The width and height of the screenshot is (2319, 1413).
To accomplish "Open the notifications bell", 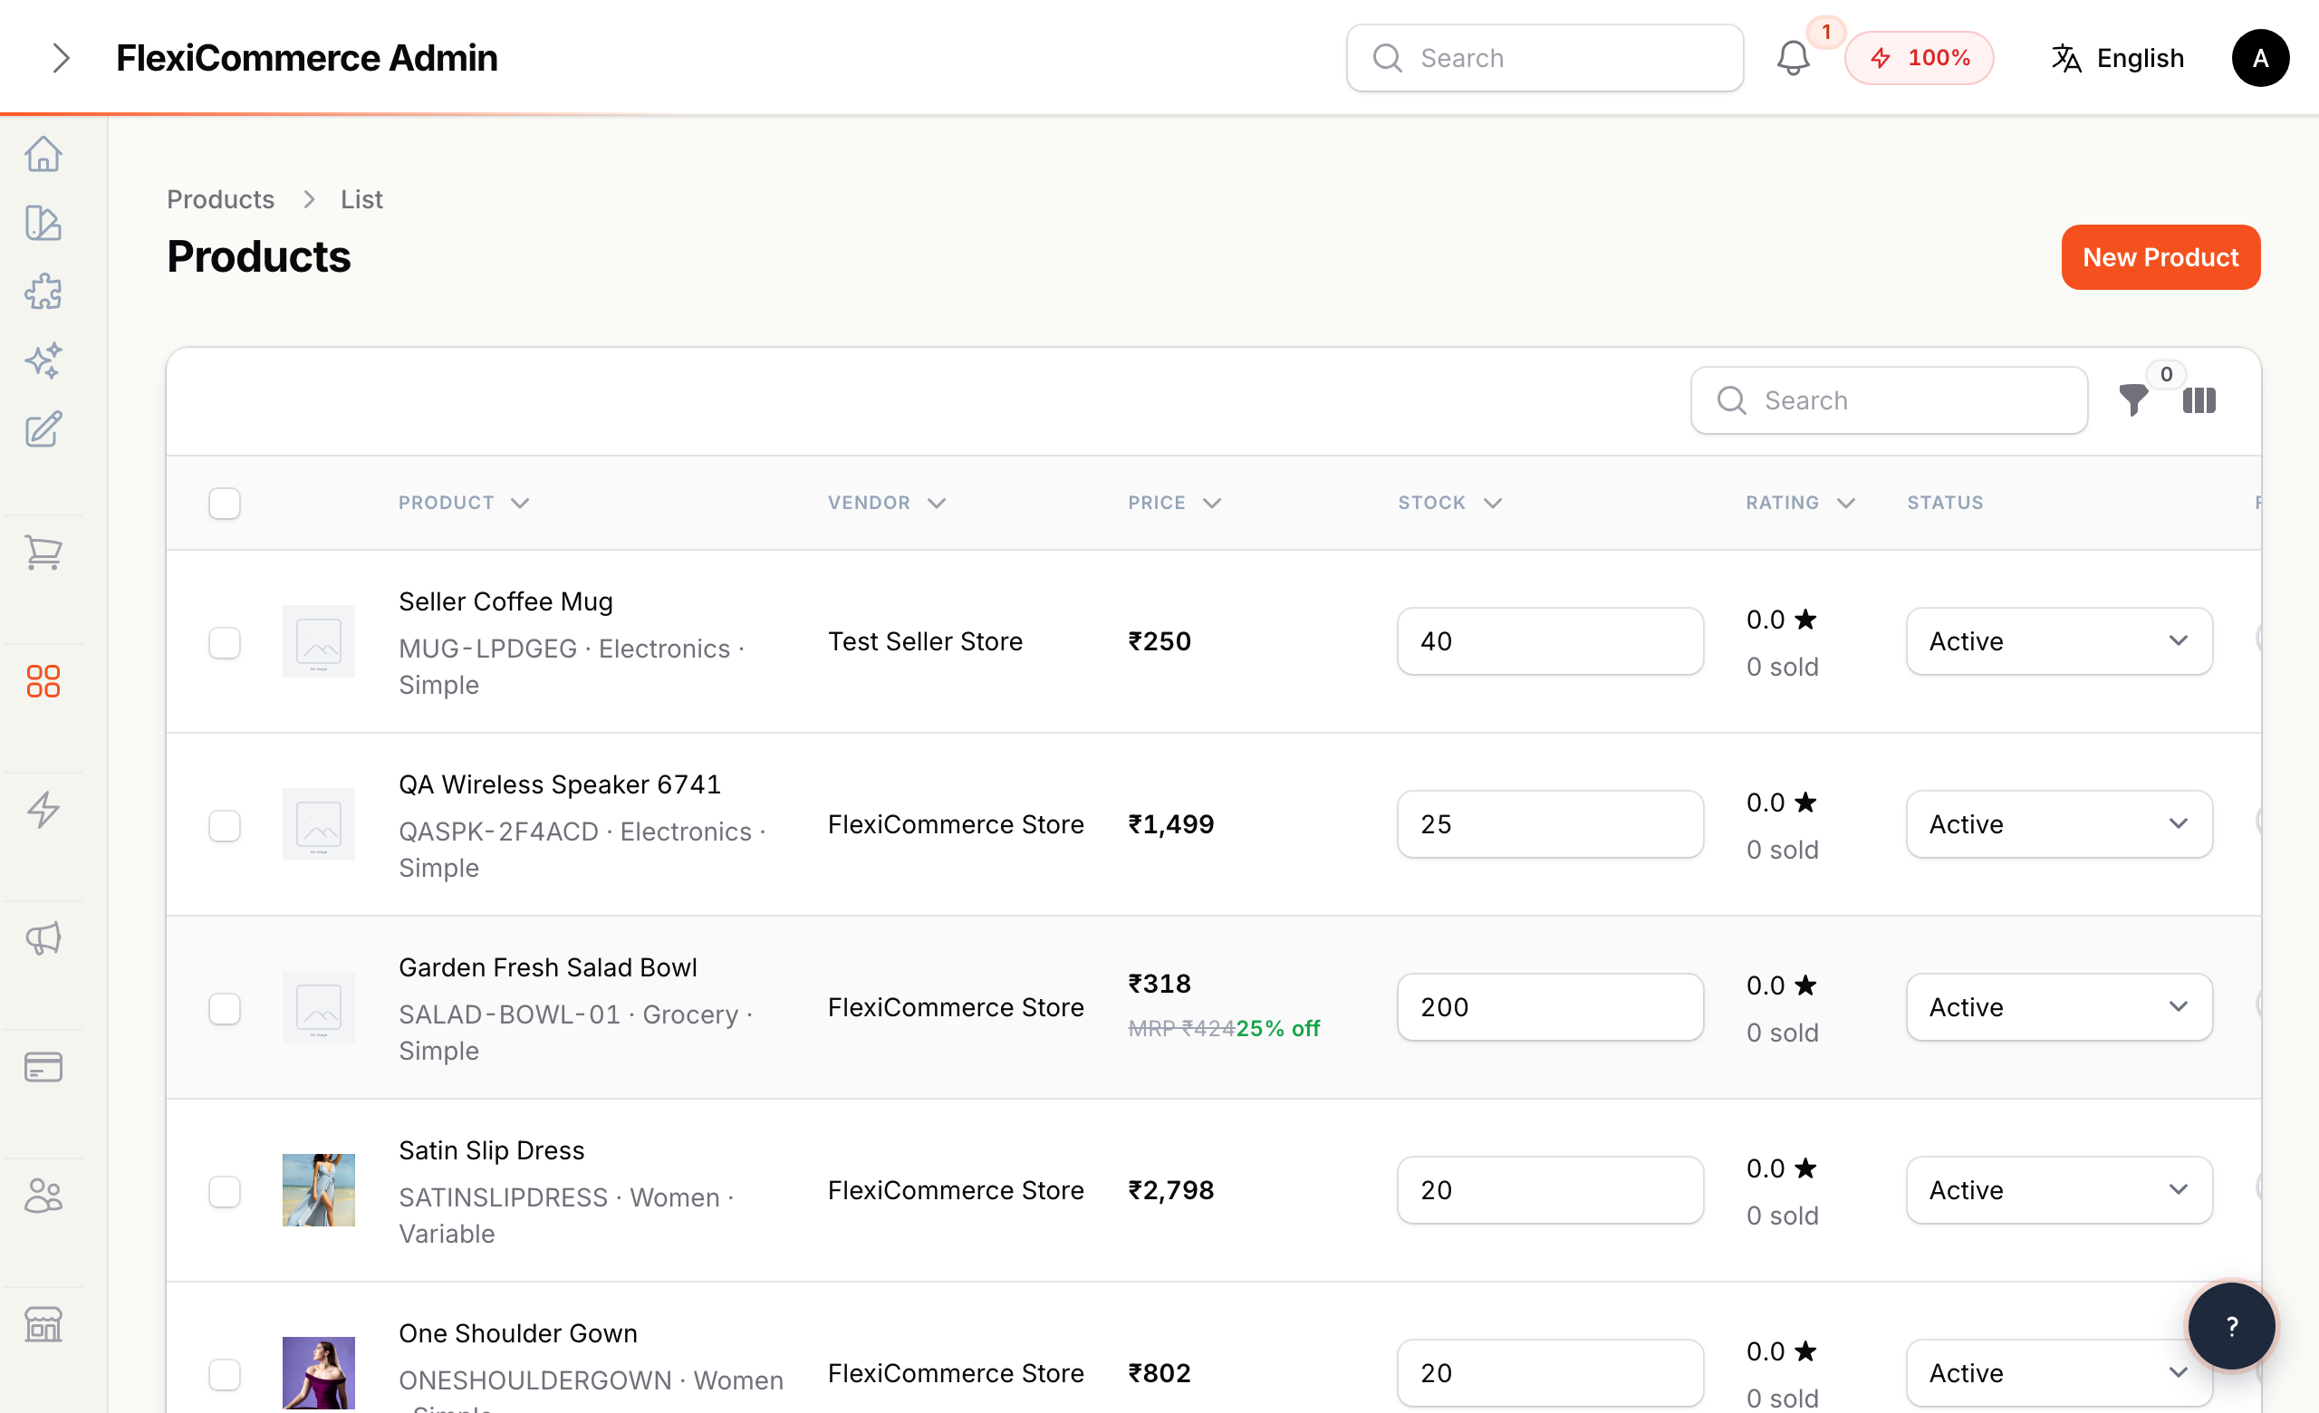I will click(1793, 58).
